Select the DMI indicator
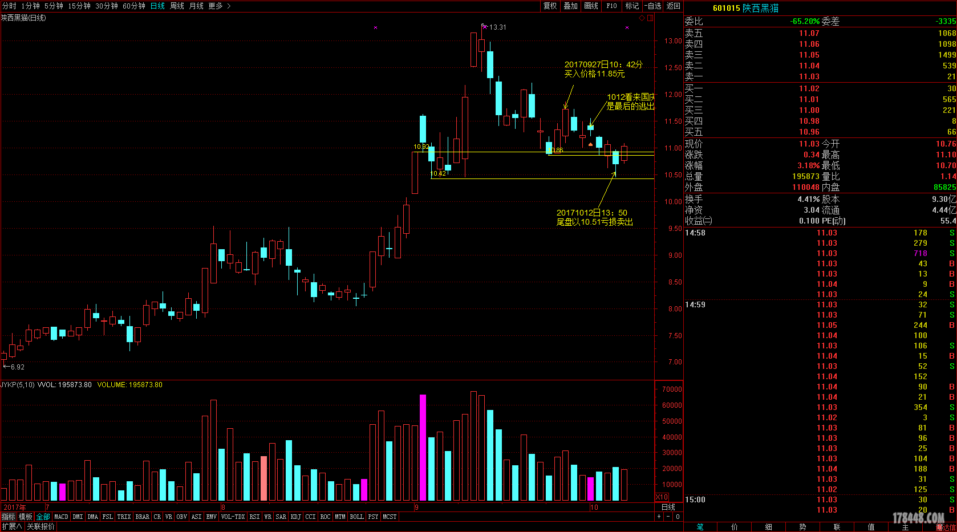 pyautogui.click(x=78, y=517)
